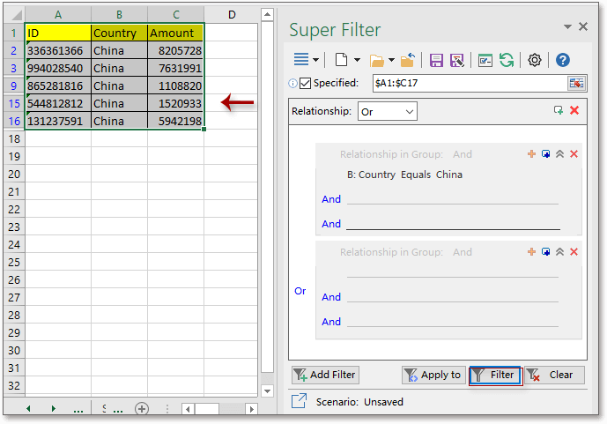Click the Filter button
Image resolution: width=607 pixels, height=424 pixels.
click(x=494, y=375)
